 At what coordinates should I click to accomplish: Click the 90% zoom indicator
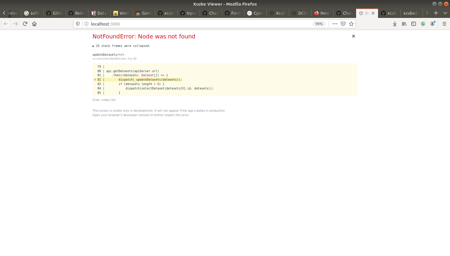point(319,24)
